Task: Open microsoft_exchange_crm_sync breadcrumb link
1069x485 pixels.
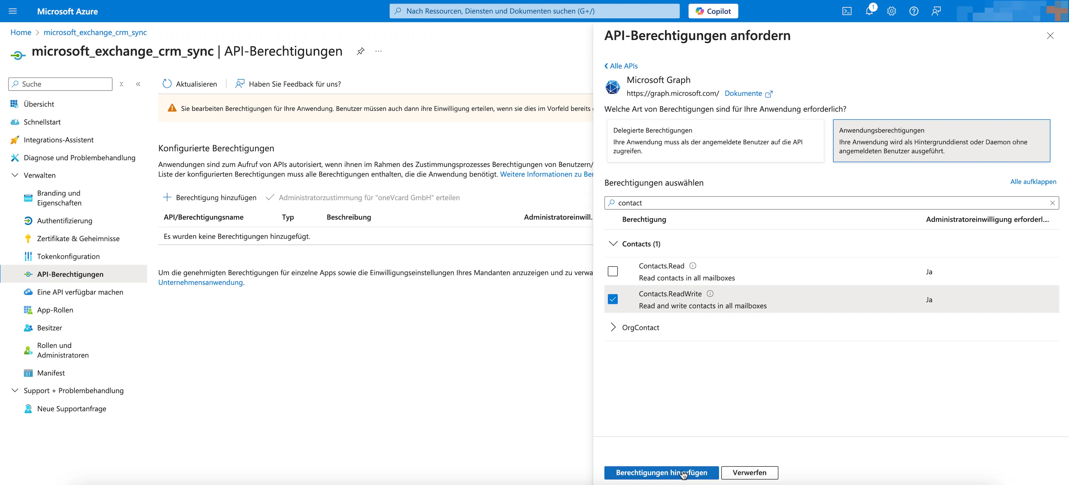Action: tap(95, 32)
